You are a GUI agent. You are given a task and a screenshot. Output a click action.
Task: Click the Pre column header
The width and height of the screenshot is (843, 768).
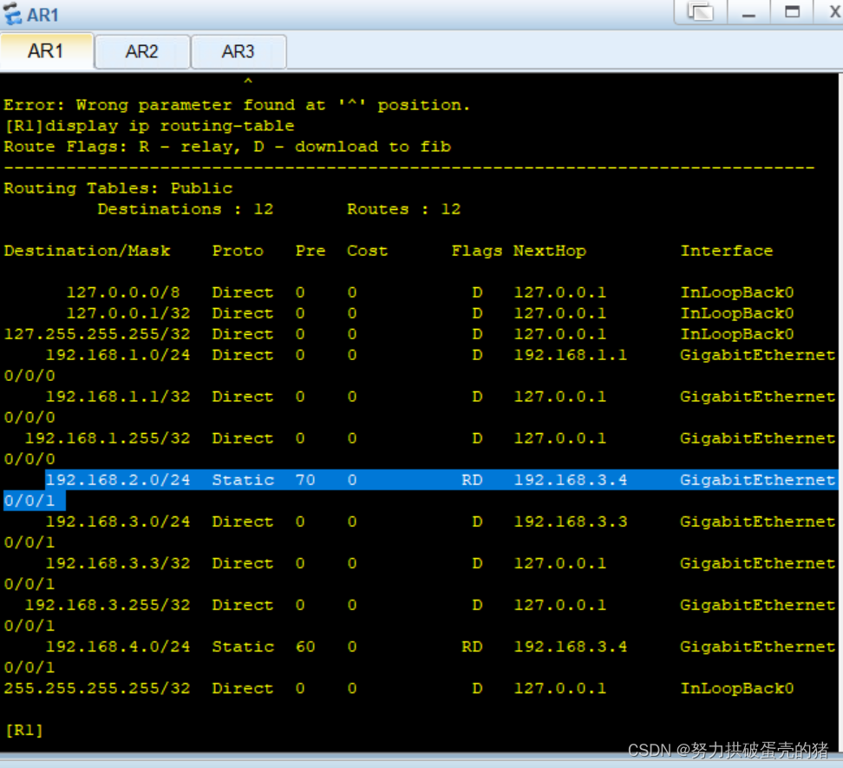(310, 251)
